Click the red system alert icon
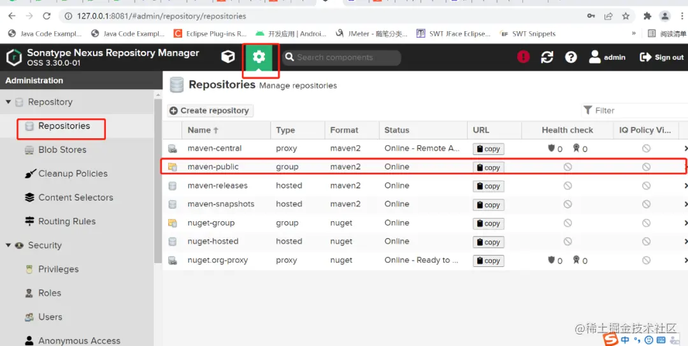Viewport: 688px width, 346px height. pyautogui.click(x=523, y=57)
